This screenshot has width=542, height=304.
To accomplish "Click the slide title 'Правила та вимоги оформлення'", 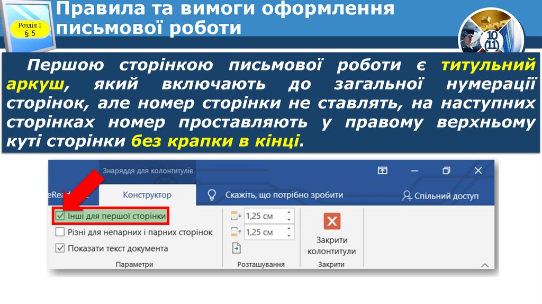I will [x=225, y=8].
